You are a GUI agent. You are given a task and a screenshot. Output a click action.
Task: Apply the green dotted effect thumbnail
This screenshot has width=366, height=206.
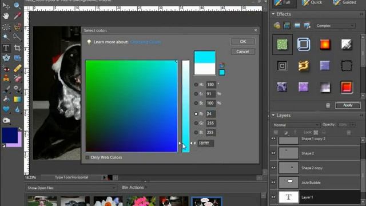pyautogui.click(x=282, y=45)
